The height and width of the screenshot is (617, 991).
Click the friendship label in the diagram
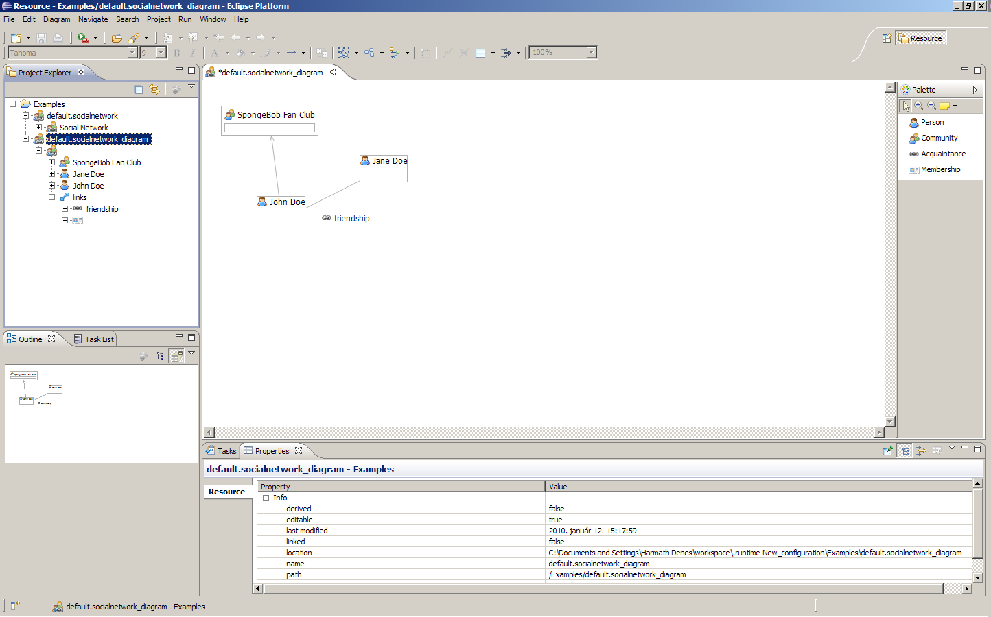pos(351,219)
